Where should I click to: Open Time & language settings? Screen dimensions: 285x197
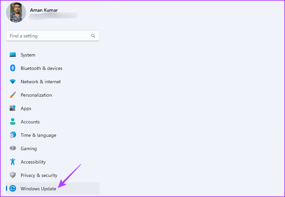click(x=38, y=135)
